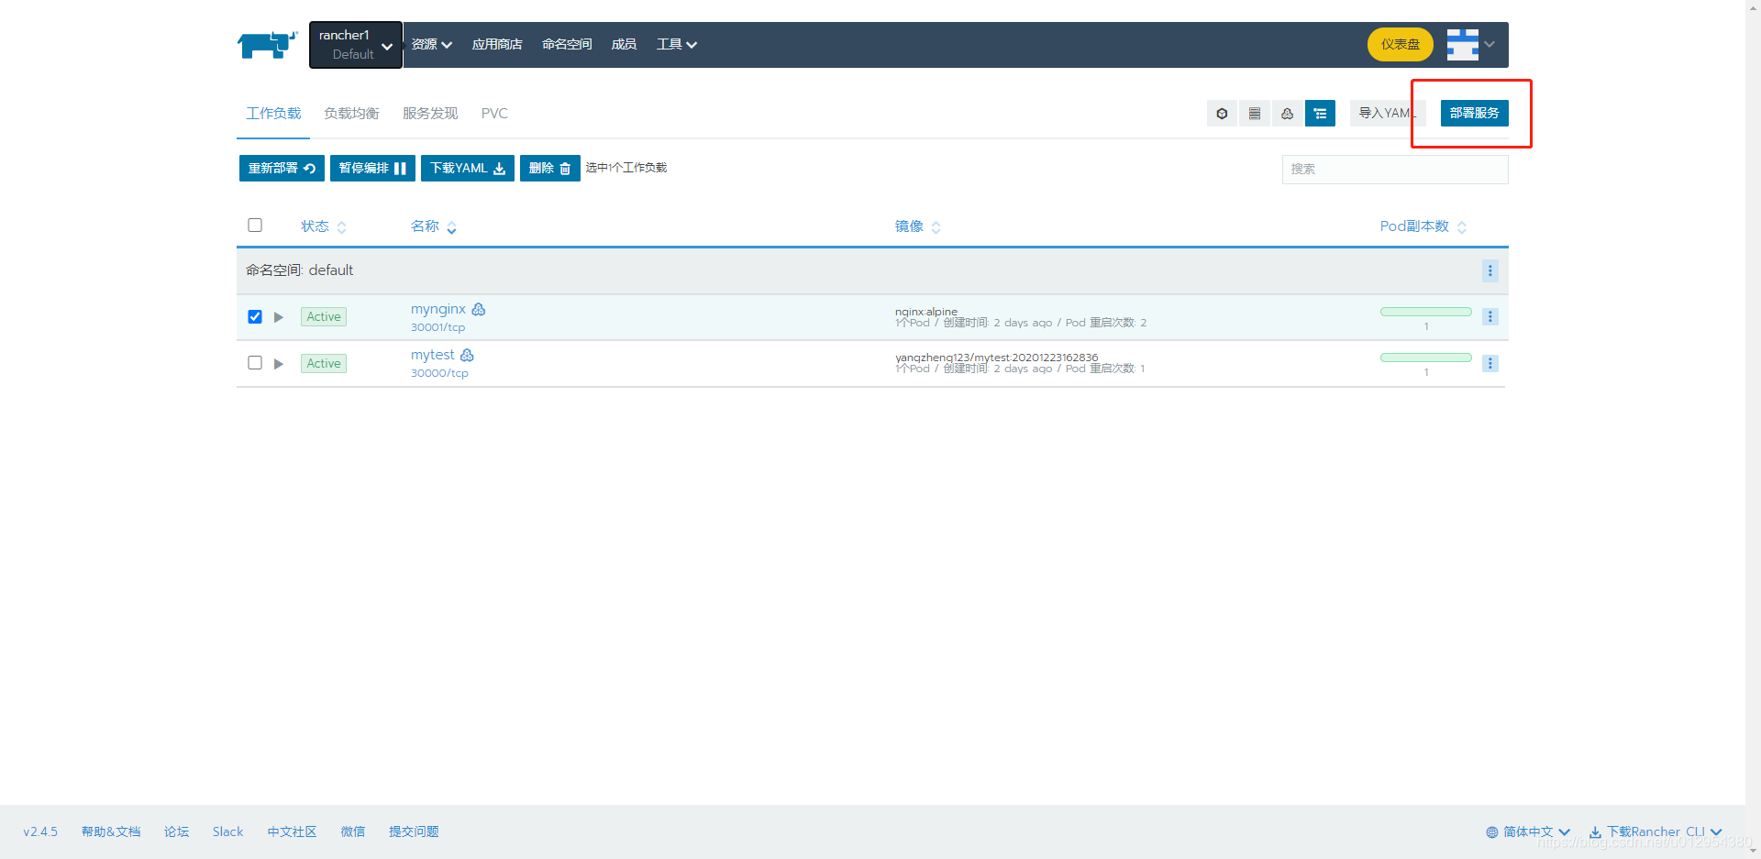Expand the mynginx row details
This screenshot has width=1761, height=859.
click(279, 317)
